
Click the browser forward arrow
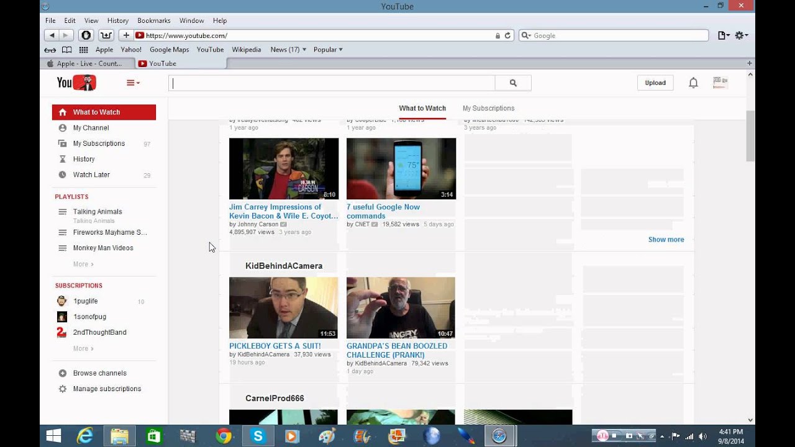pos(66,35)
